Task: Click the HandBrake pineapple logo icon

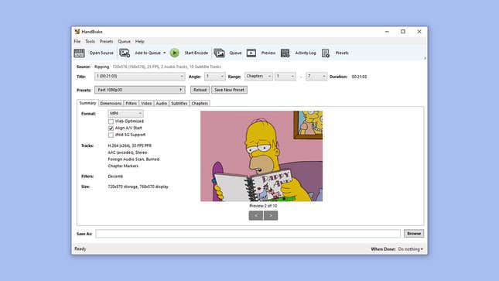Action: tap(77, 32)
